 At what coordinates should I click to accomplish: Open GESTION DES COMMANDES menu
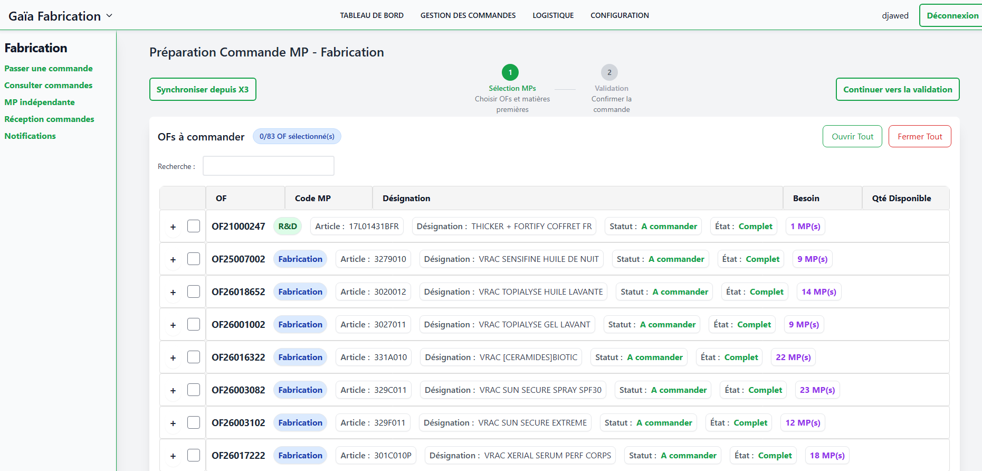tap(468, 15)
